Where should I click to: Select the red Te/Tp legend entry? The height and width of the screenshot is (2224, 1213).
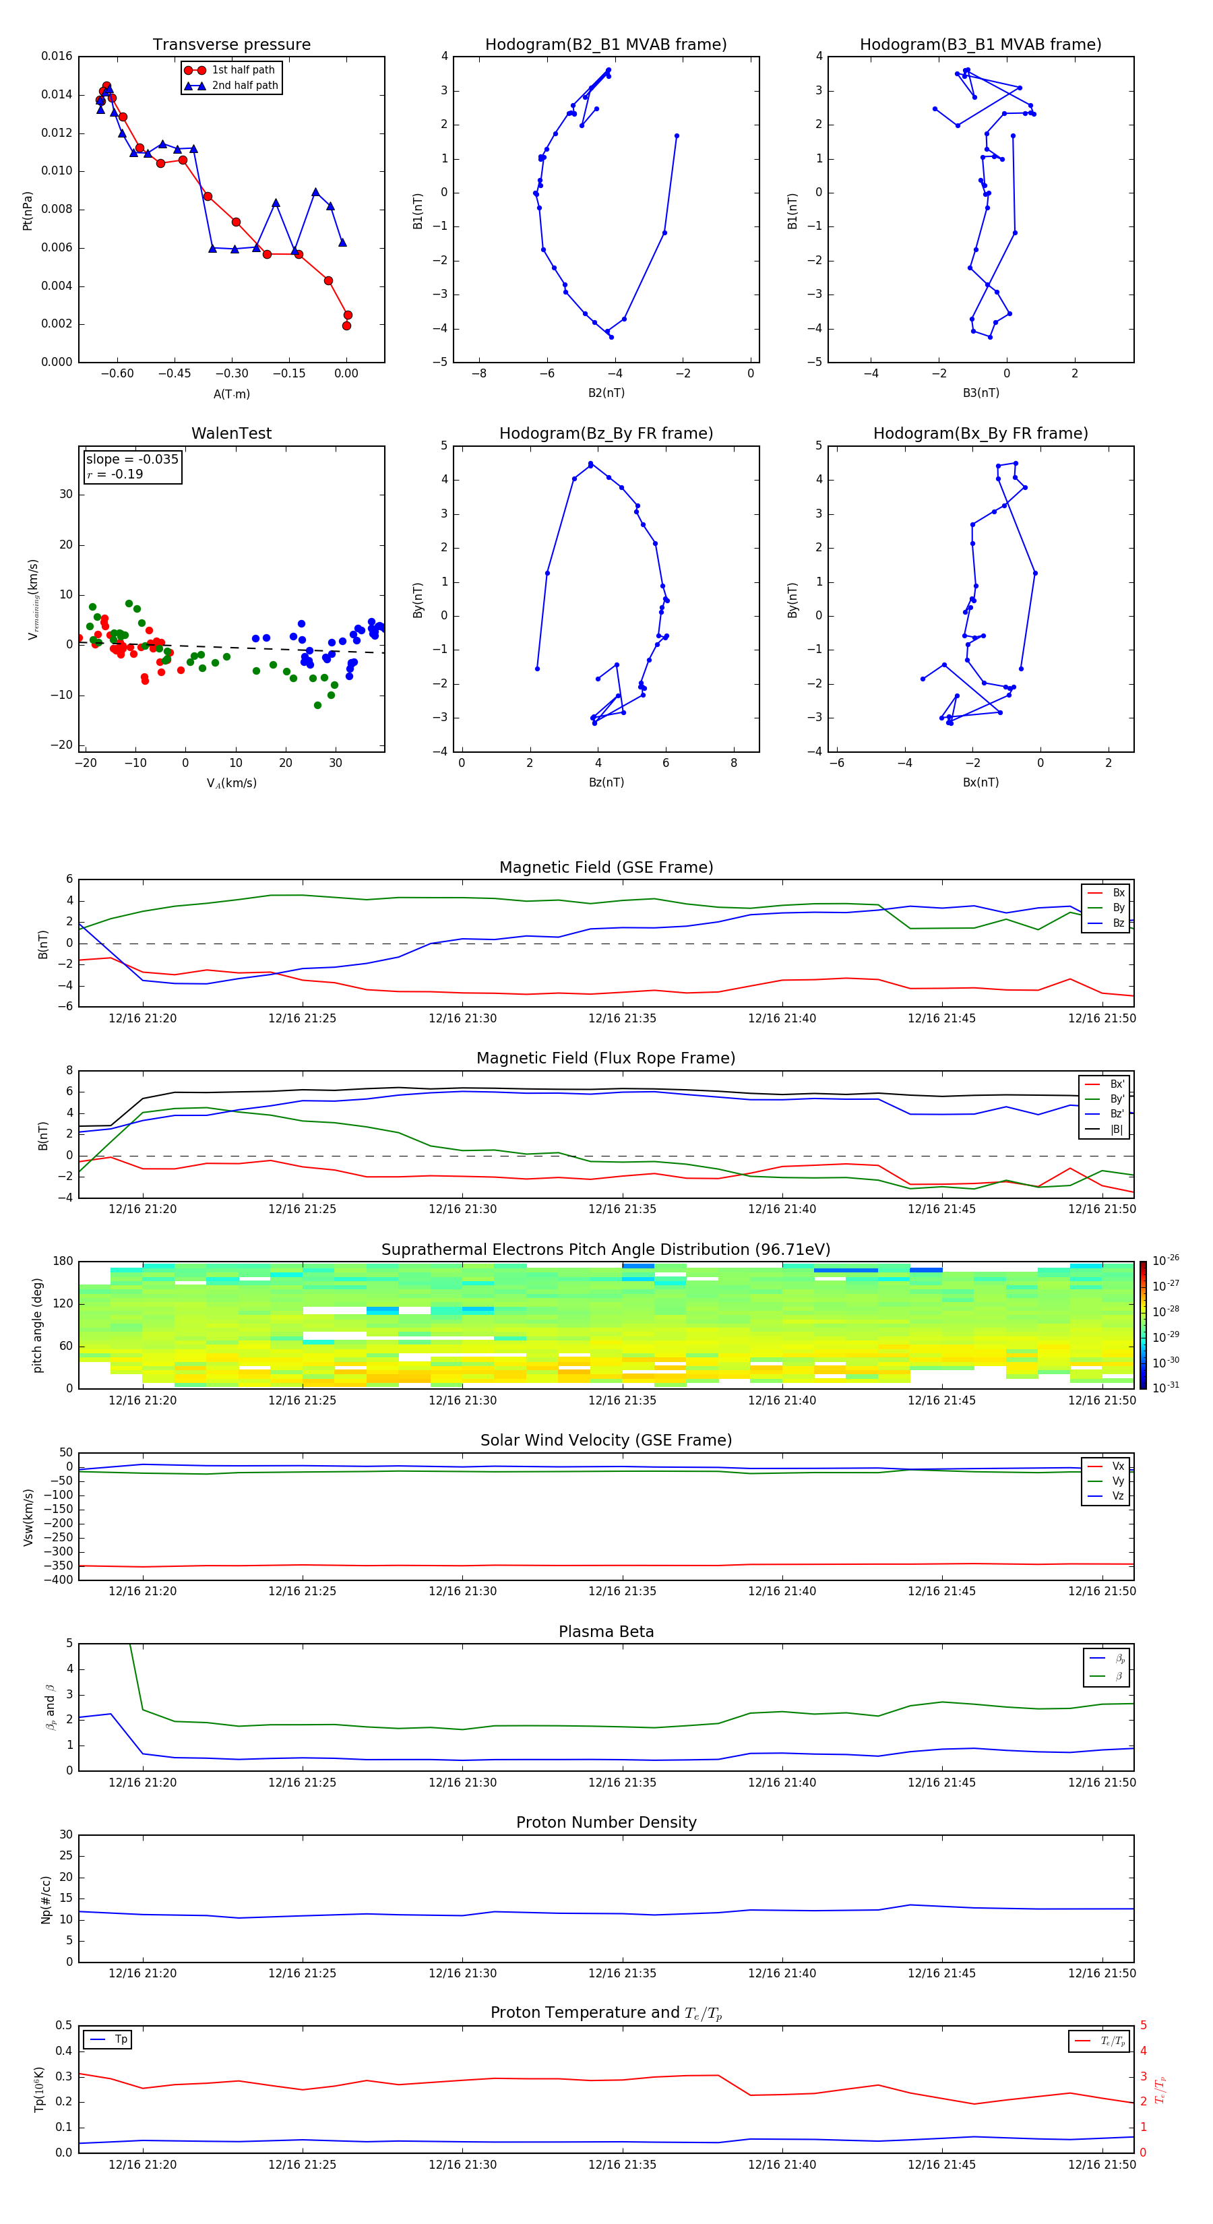tap(1099, 2042)
